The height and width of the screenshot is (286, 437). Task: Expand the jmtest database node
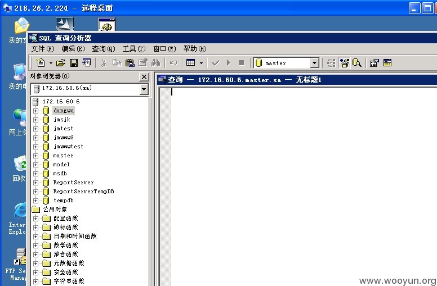(x=35, y=129)
